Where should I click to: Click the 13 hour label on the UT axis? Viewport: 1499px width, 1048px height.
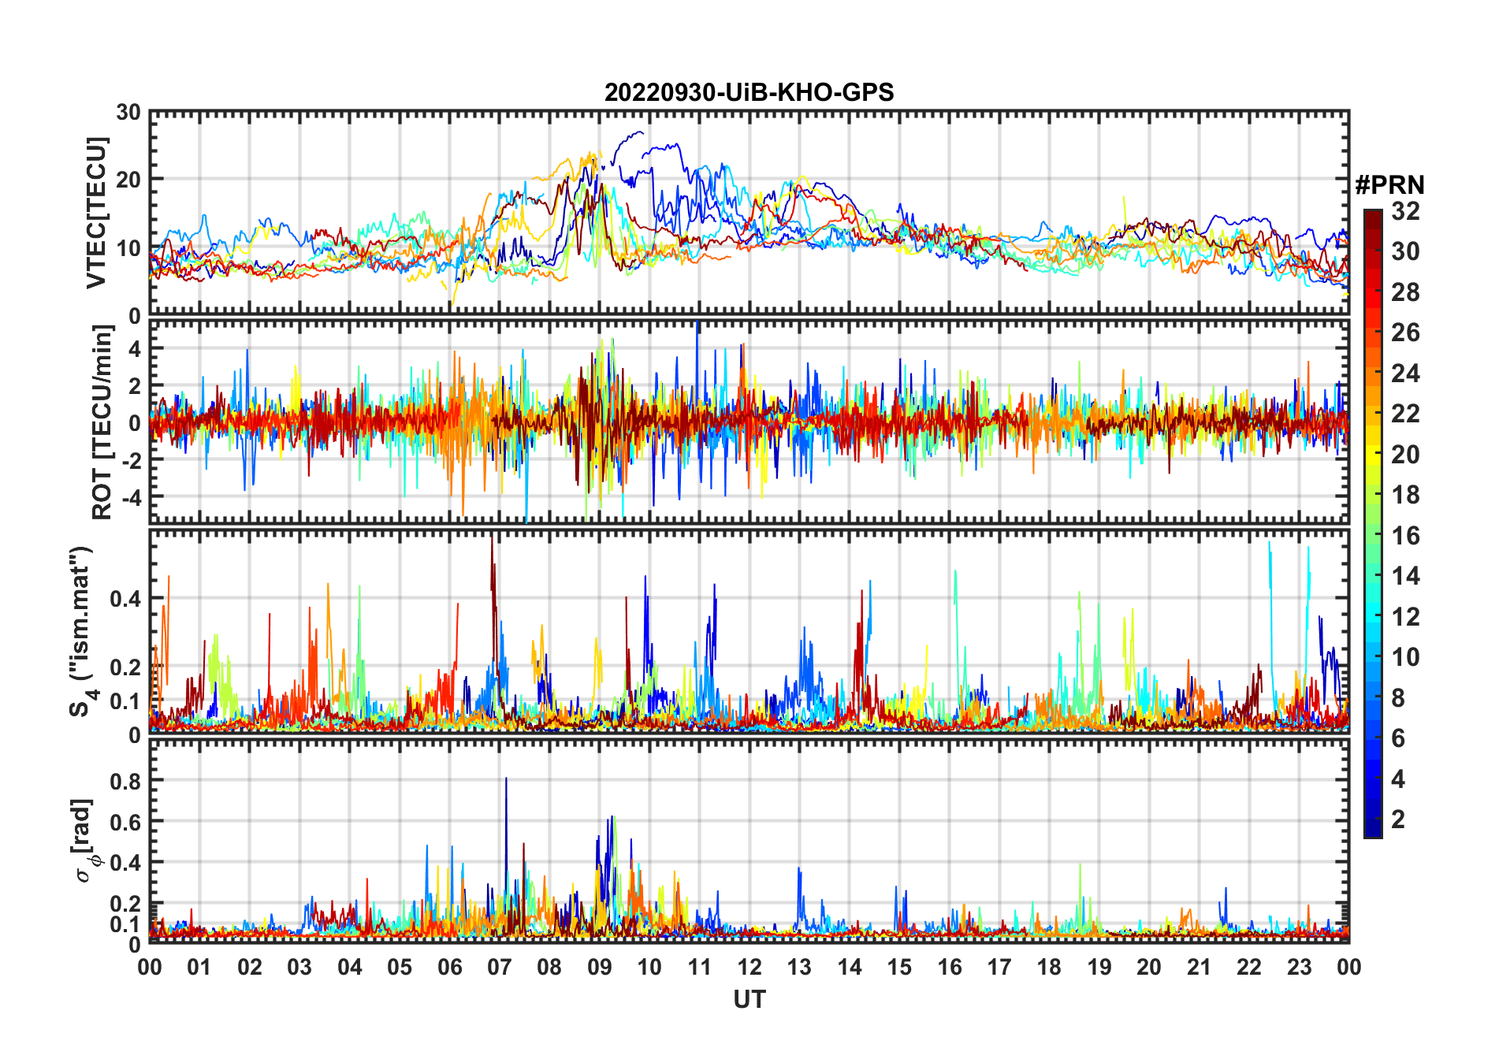(x=799, y=967)
